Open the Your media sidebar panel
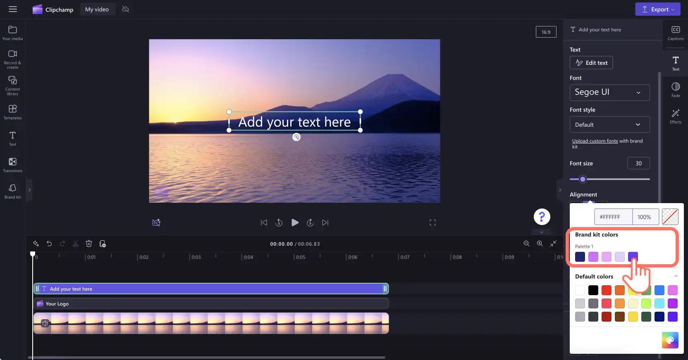This screenshot has height=360, width=688. tap(12, 33)
